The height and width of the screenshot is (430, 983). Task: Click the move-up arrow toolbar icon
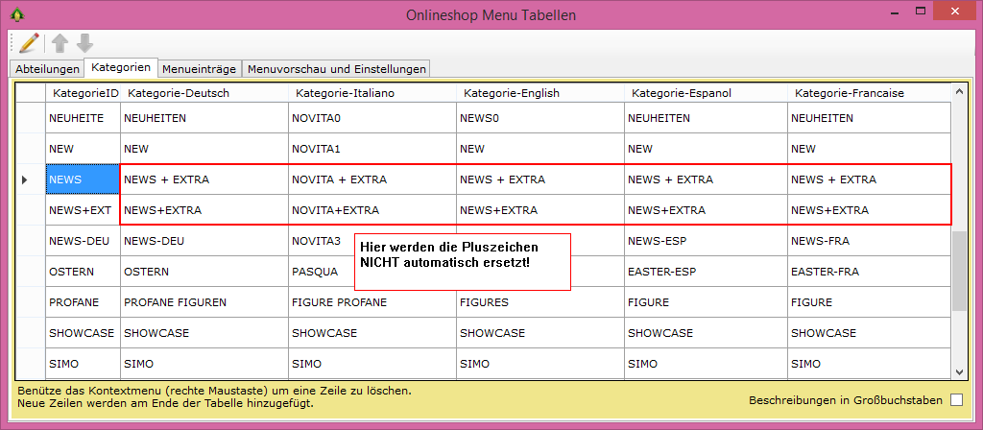tap(60, 43)
